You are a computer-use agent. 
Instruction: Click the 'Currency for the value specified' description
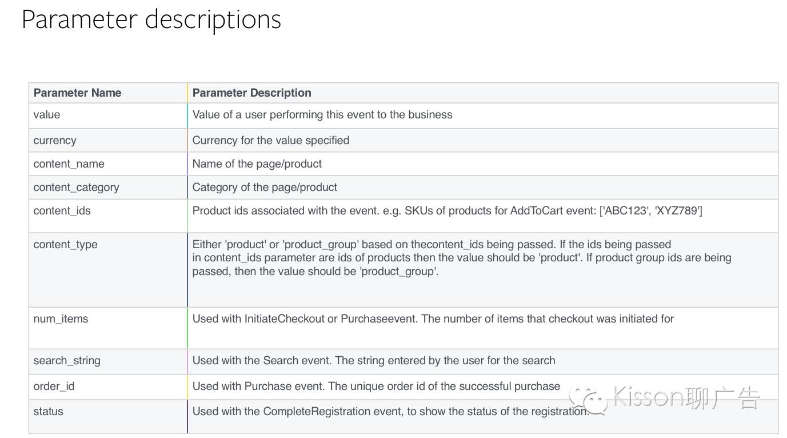pyautogui.click(x=270, y=140)
